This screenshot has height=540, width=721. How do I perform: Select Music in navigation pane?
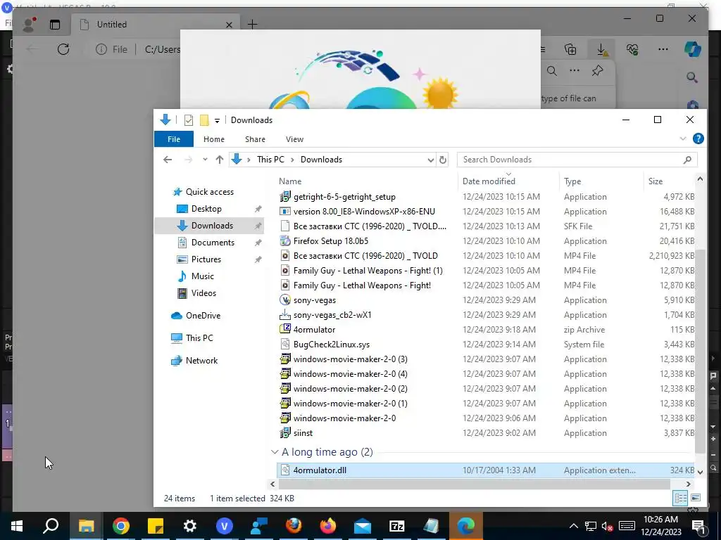point(202,276)
